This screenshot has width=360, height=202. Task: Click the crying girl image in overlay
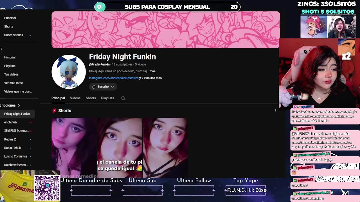pyautogui.click(x=342, y=27)
